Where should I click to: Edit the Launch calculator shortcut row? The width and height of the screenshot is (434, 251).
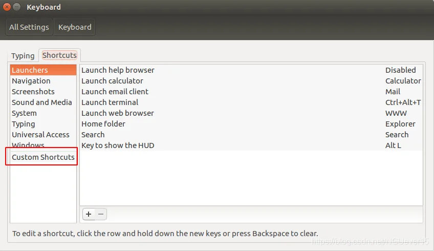click(x=251, y=81)
